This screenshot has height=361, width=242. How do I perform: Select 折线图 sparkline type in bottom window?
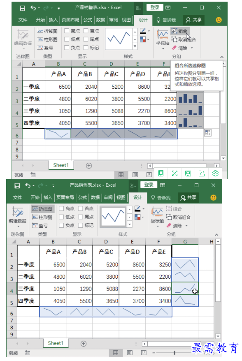point(43,209)
